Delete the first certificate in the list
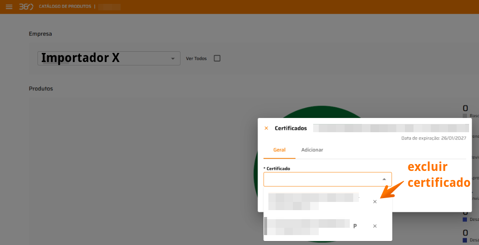The image size is (479, 245). (x=375, y=202)
